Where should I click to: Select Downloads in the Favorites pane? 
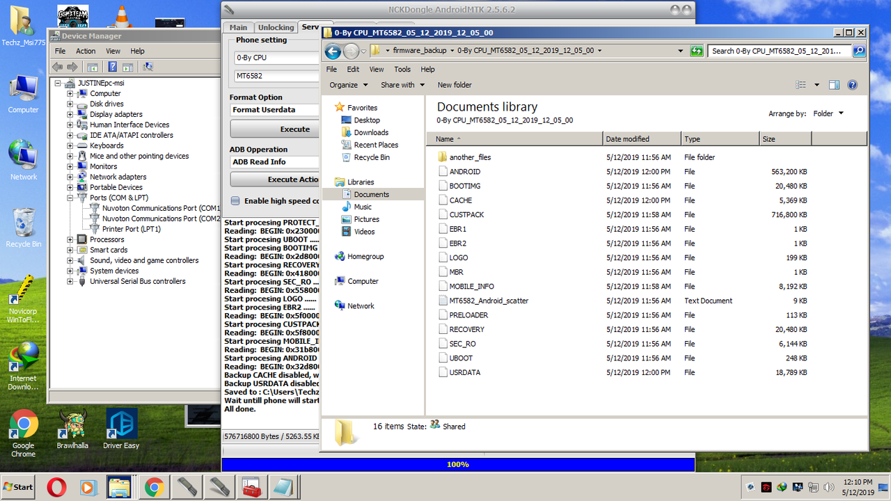click(x=371, y=132)
